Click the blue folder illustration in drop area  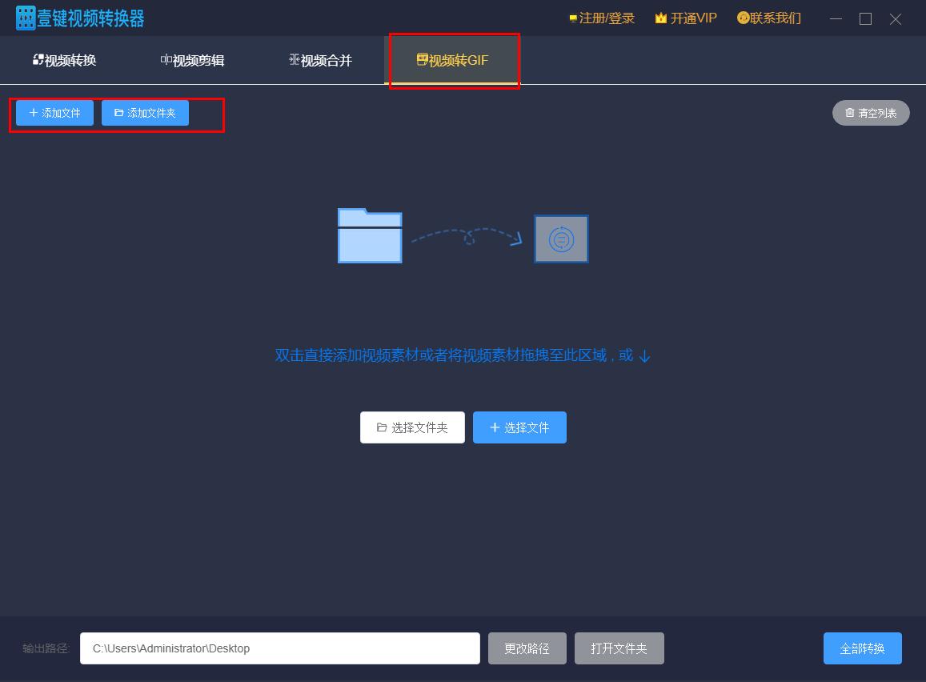point(370,237)
